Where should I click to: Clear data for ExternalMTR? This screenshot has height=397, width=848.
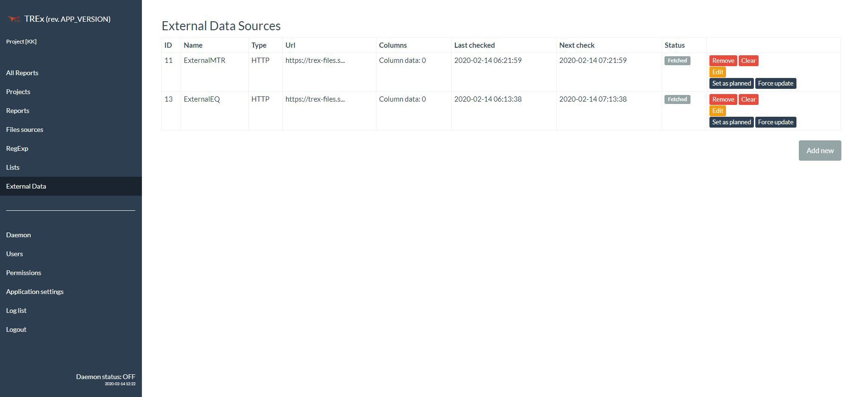point(748,60)
